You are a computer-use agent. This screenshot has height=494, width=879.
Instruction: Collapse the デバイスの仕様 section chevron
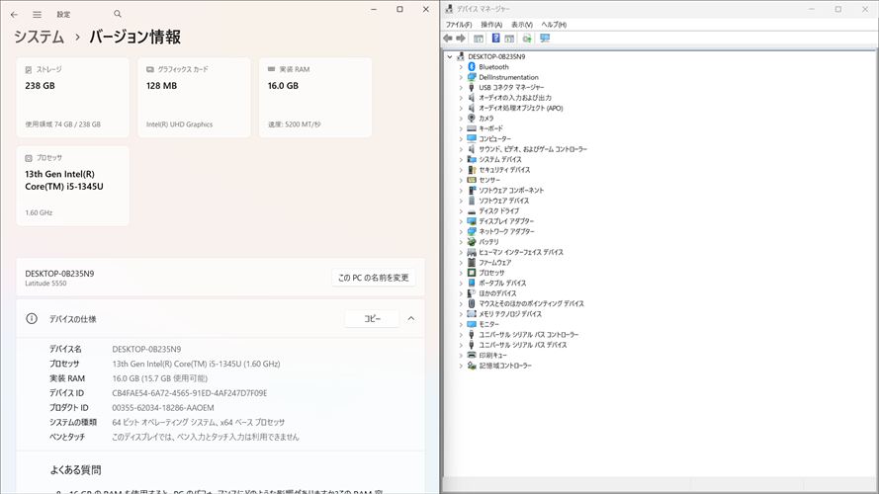coord(411,319)
